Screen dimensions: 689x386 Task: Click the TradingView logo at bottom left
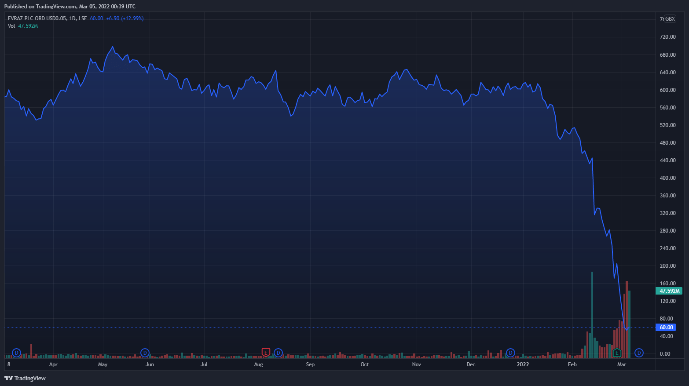(x=25, y=378)
